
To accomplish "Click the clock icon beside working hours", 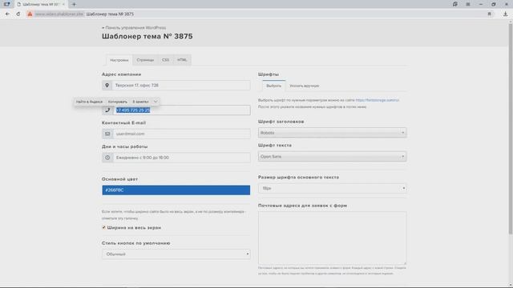I will coord(107,158).
